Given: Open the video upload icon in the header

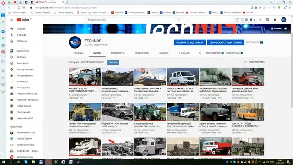Looking at the screenshot, I should coord(260,20).
